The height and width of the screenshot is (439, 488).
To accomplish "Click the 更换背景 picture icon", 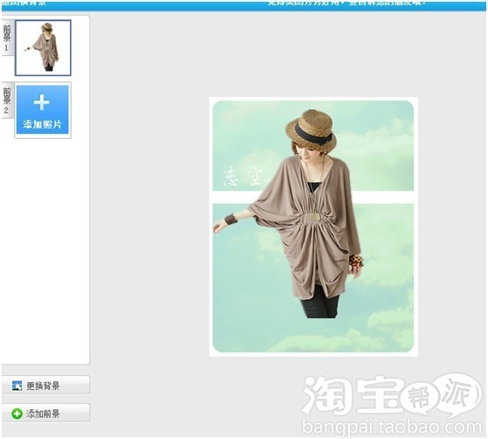I will click(x=17, y=386).
